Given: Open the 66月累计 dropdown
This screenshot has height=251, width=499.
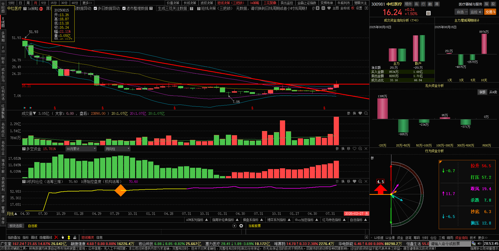Looking at the screenshot, I should coord(81,149).
